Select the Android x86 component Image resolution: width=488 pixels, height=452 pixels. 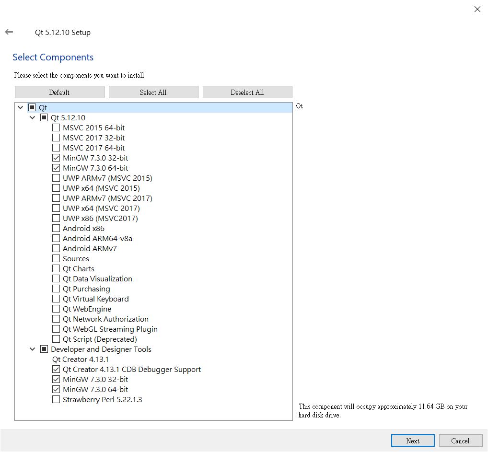click(x=56, y=228)
